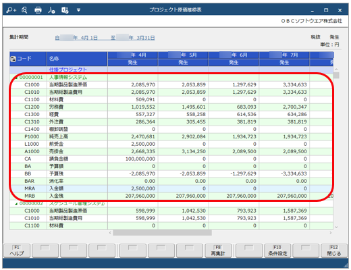Image resolution: width=351 pixels, height=270 pixels.
Task: Select the 名称 column header
Action: point(77,59)
